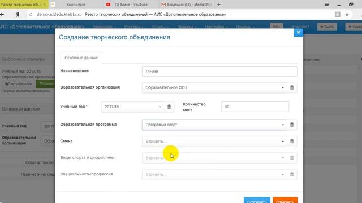Switch to the Контингент browser tab

pyautogui.click(x=76, y=5)
